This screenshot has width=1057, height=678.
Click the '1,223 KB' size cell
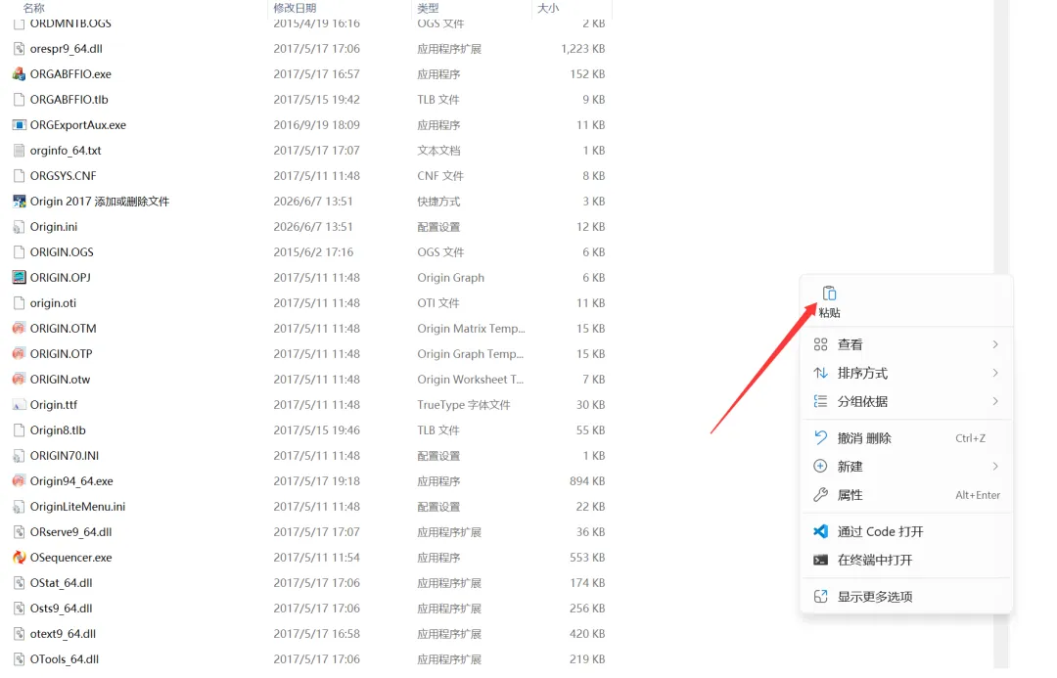[582, 49]
